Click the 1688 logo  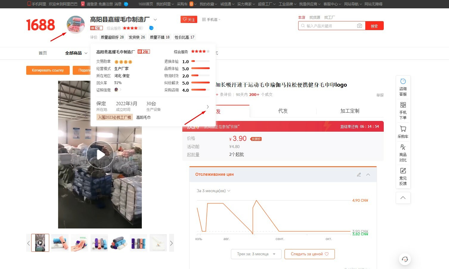click(41, 25)
